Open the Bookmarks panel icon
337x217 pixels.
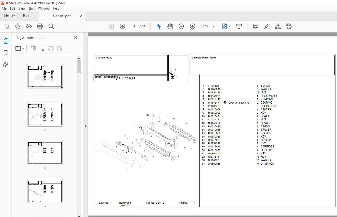point(6,53)
